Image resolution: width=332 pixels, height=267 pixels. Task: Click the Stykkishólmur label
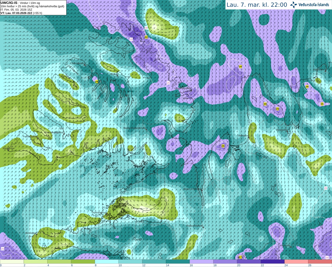tap(99, 212)
